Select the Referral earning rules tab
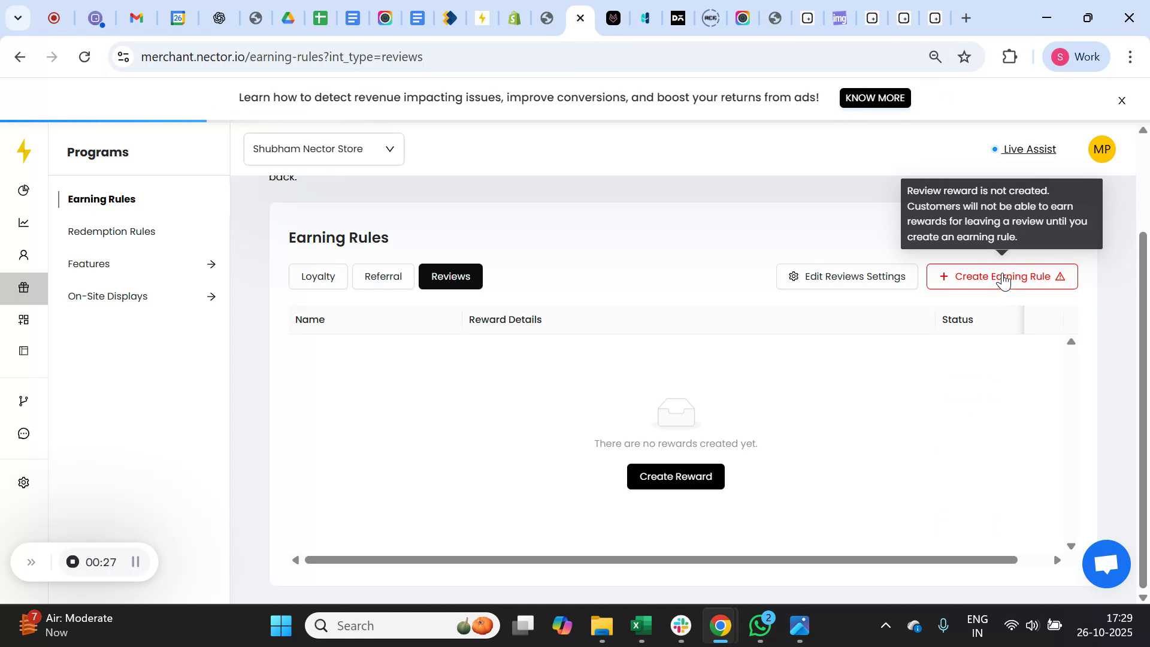Viewport: 1150px width, 647px height. (x=383, y=276)
